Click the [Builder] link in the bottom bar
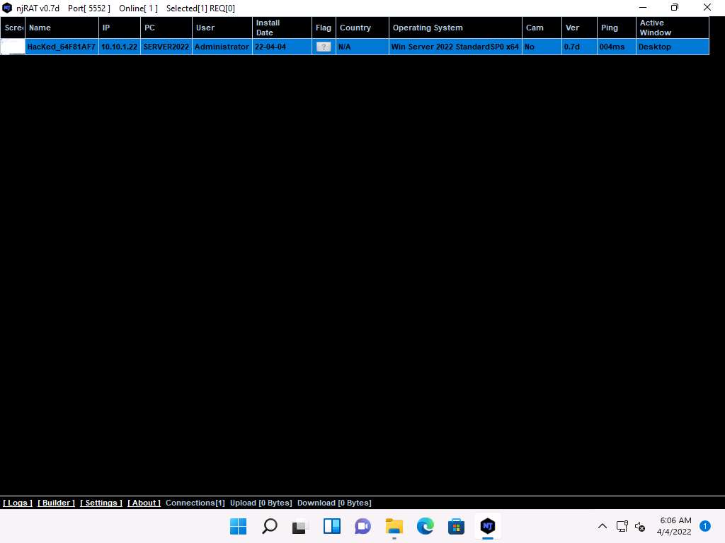Screen dimensions: 725x543 click(x=56, y=503)
